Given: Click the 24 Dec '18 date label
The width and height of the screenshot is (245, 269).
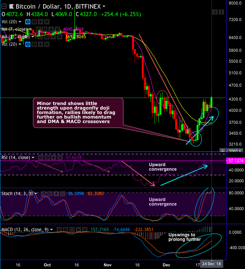Looking at the screenshot, I should pos(211,264).
